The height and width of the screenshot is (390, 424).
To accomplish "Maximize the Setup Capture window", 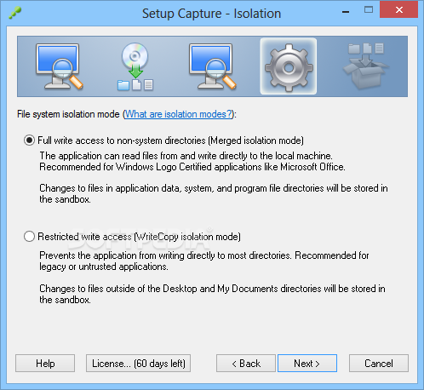I will pos(369,10).
